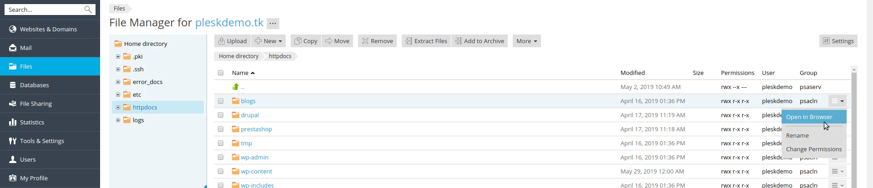Check the drupal folder checkbox
The image size is (873, 188).
click(x=221, y=115)
